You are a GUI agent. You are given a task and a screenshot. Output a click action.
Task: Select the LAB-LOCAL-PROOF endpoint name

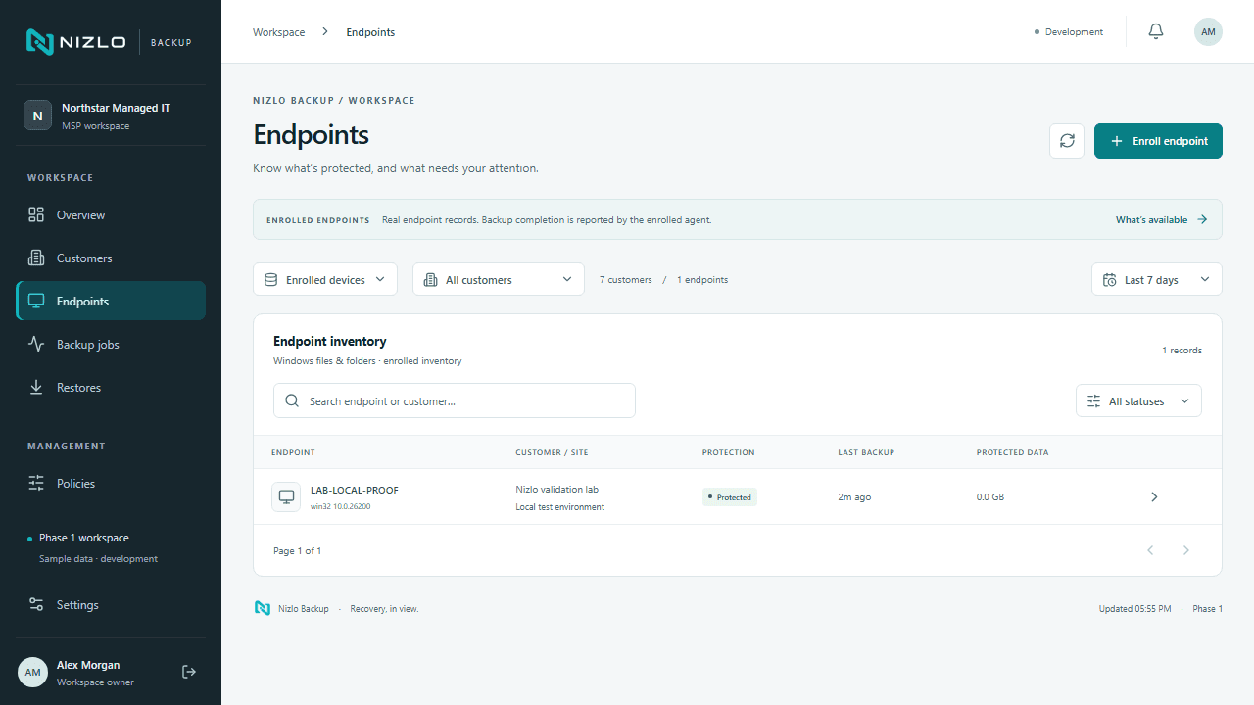pyautogui.click(x=355, y=490)
